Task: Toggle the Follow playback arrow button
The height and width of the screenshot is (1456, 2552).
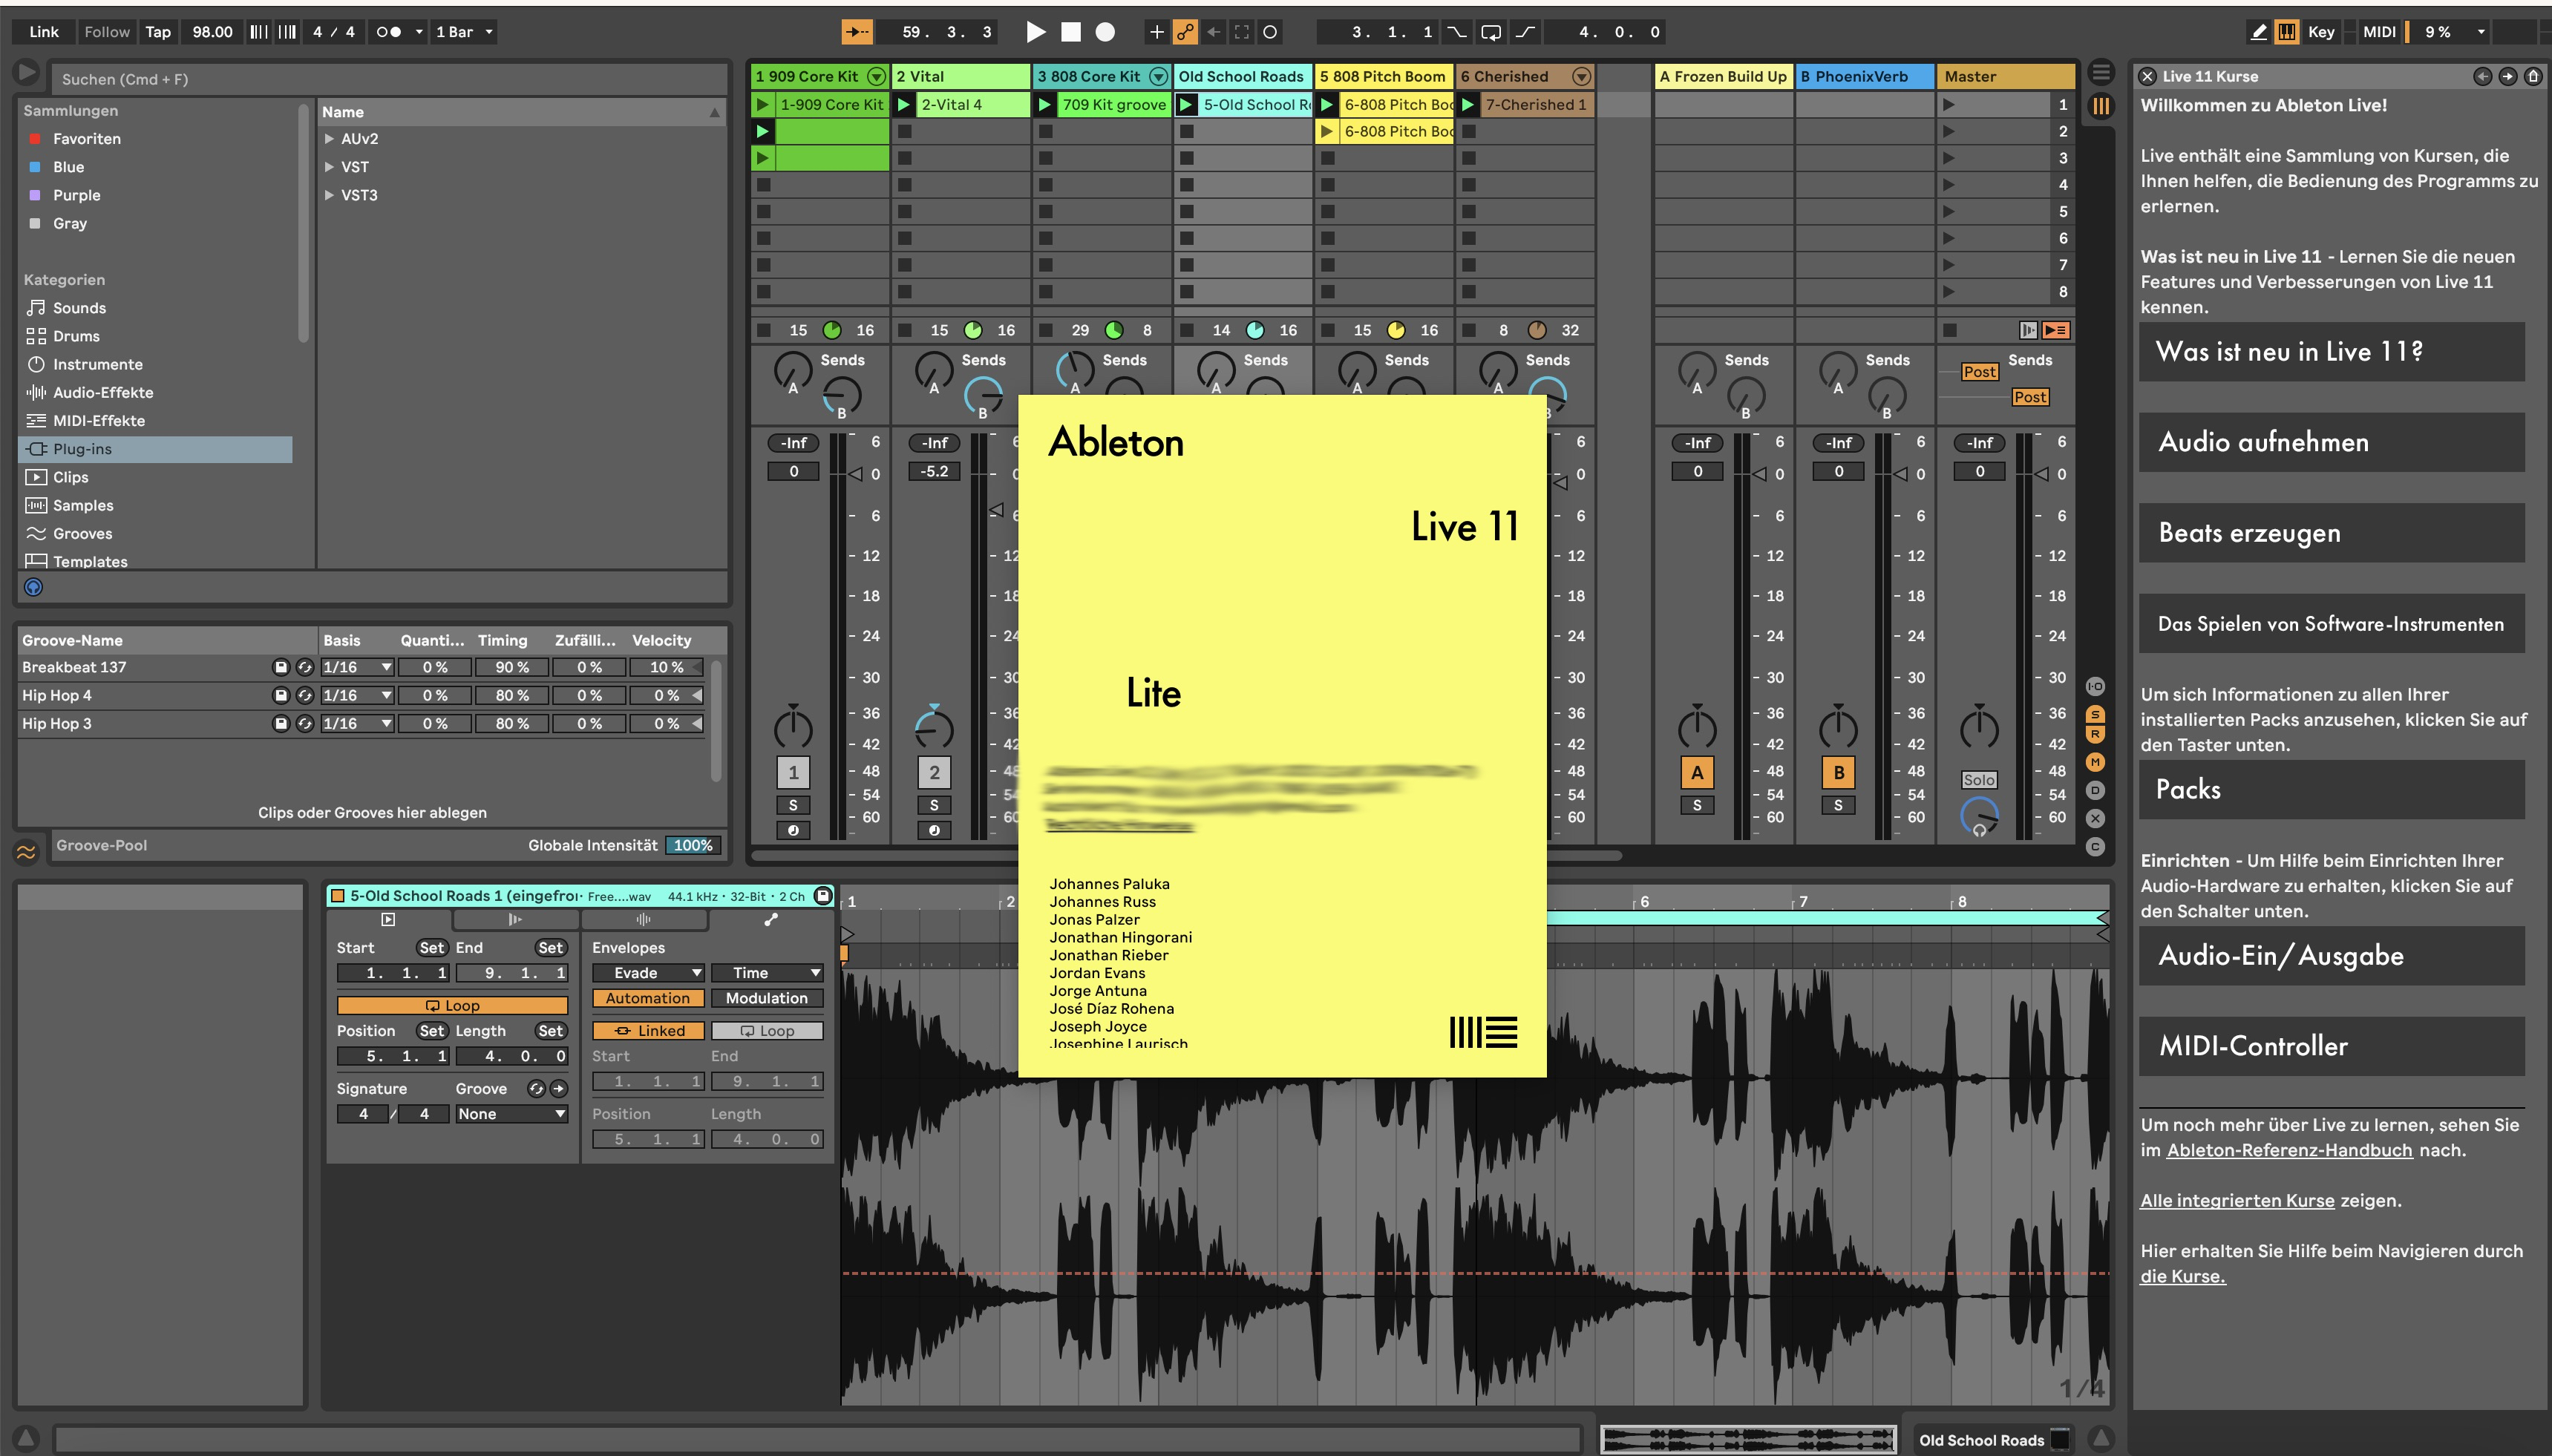Action: 857,32
